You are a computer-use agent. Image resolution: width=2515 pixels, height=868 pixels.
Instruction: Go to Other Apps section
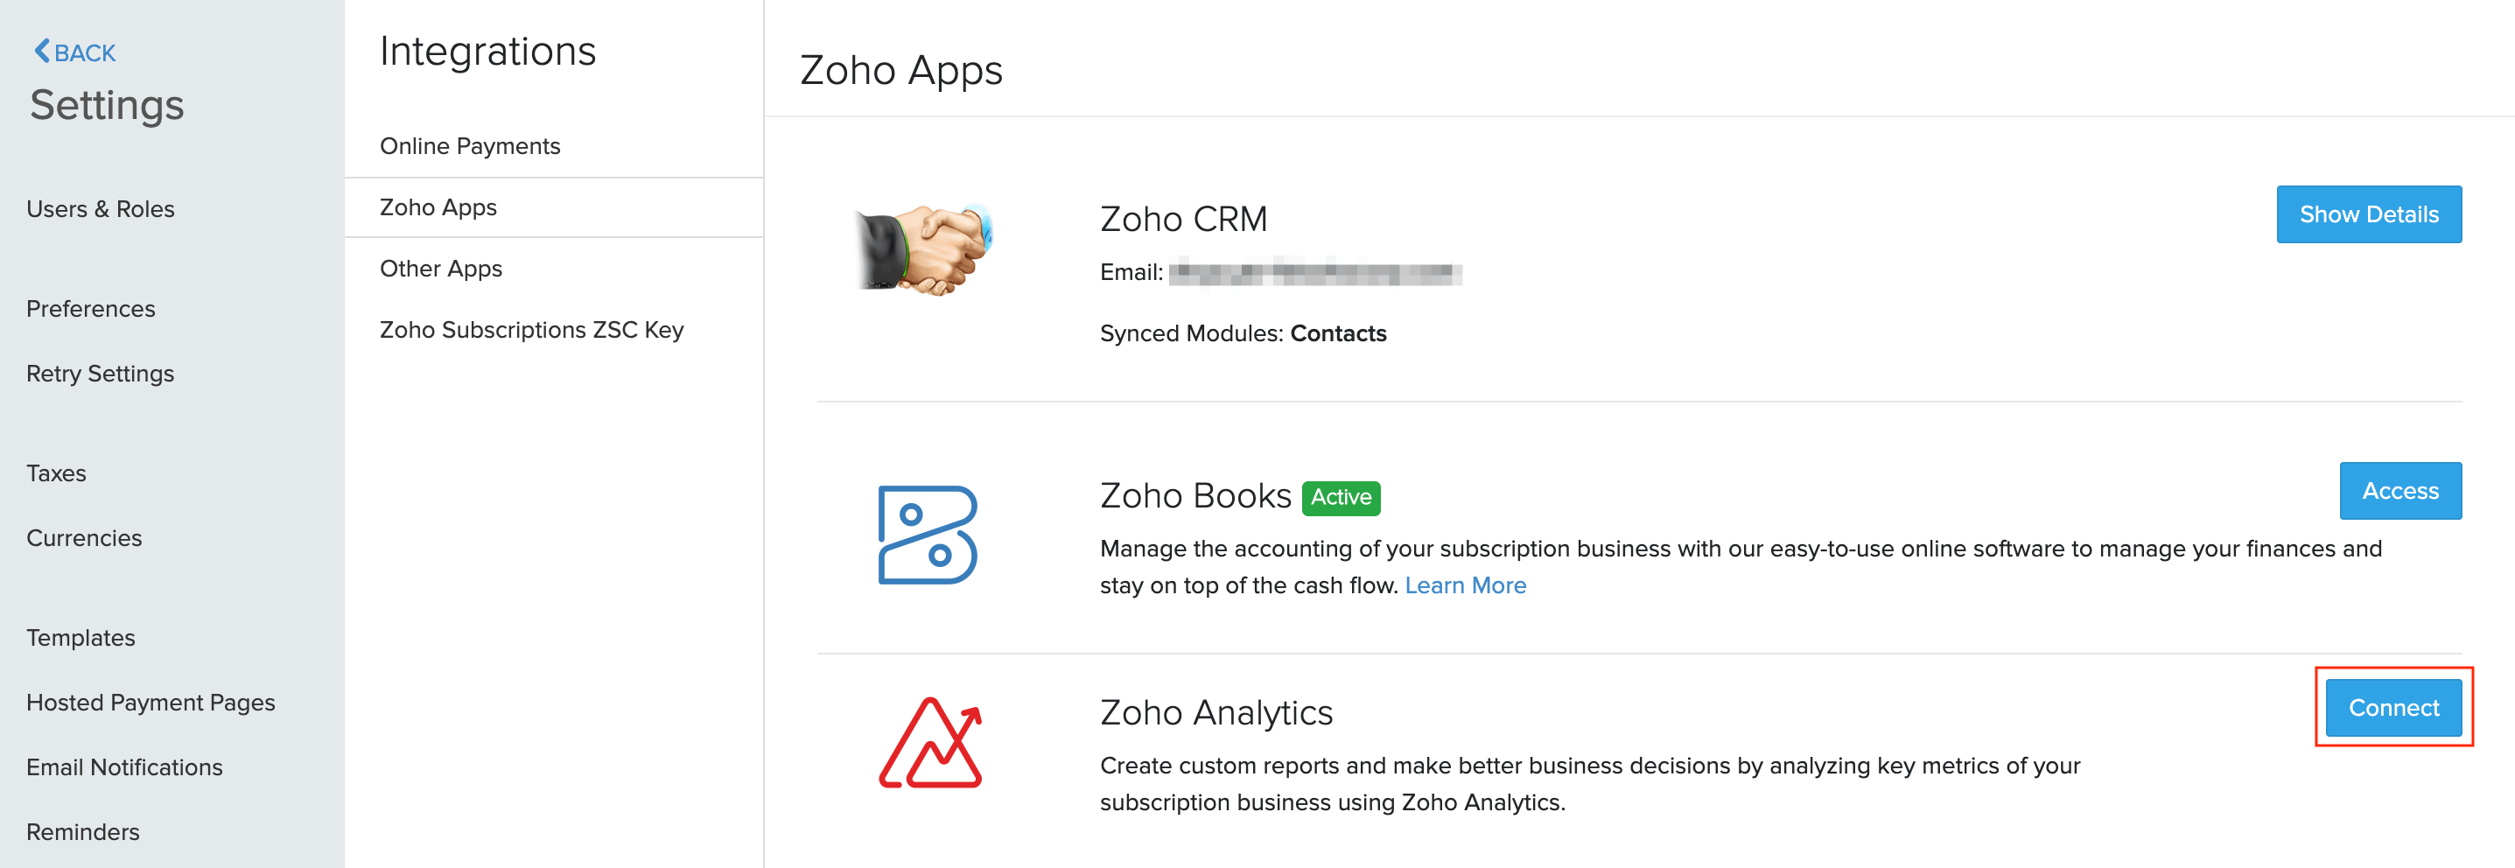click(x=440, y=269)
